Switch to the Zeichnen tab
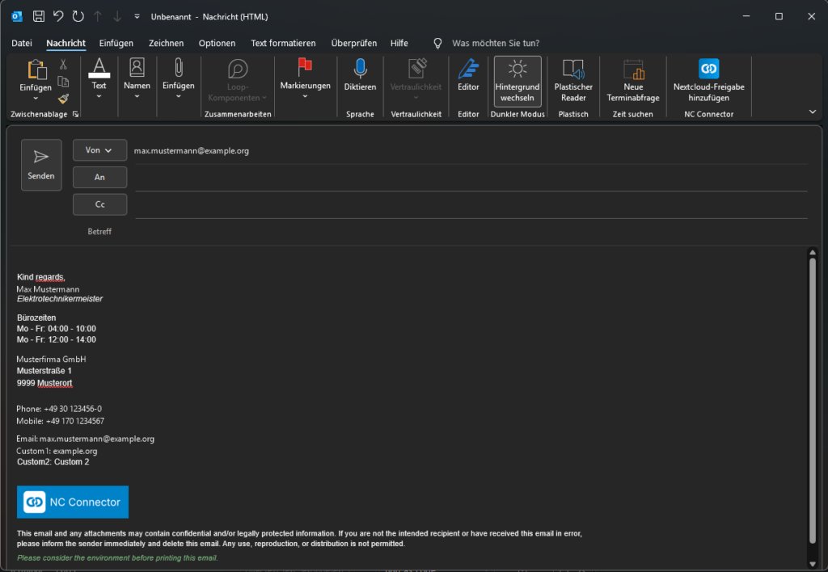 (x=167, y=44)
